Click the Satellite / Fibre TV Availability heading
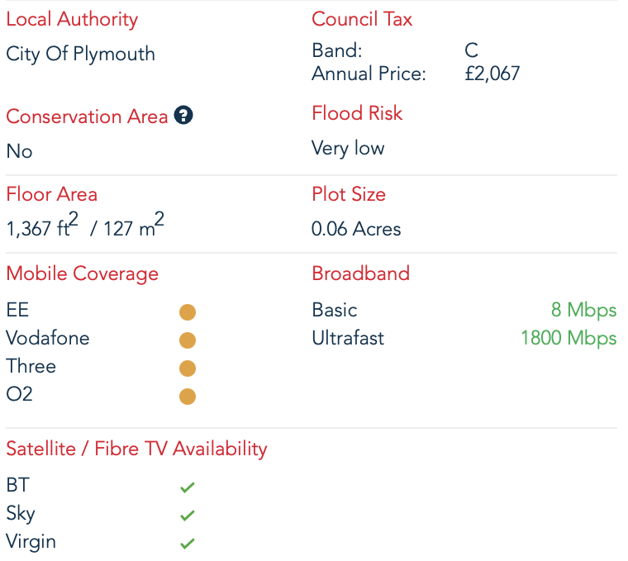Screen dimensions: 628x561 point(136,449)
